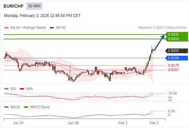Click the Feb 1 axis label
This screenshot has height=128, width=189.
click(x=123, y=123)
